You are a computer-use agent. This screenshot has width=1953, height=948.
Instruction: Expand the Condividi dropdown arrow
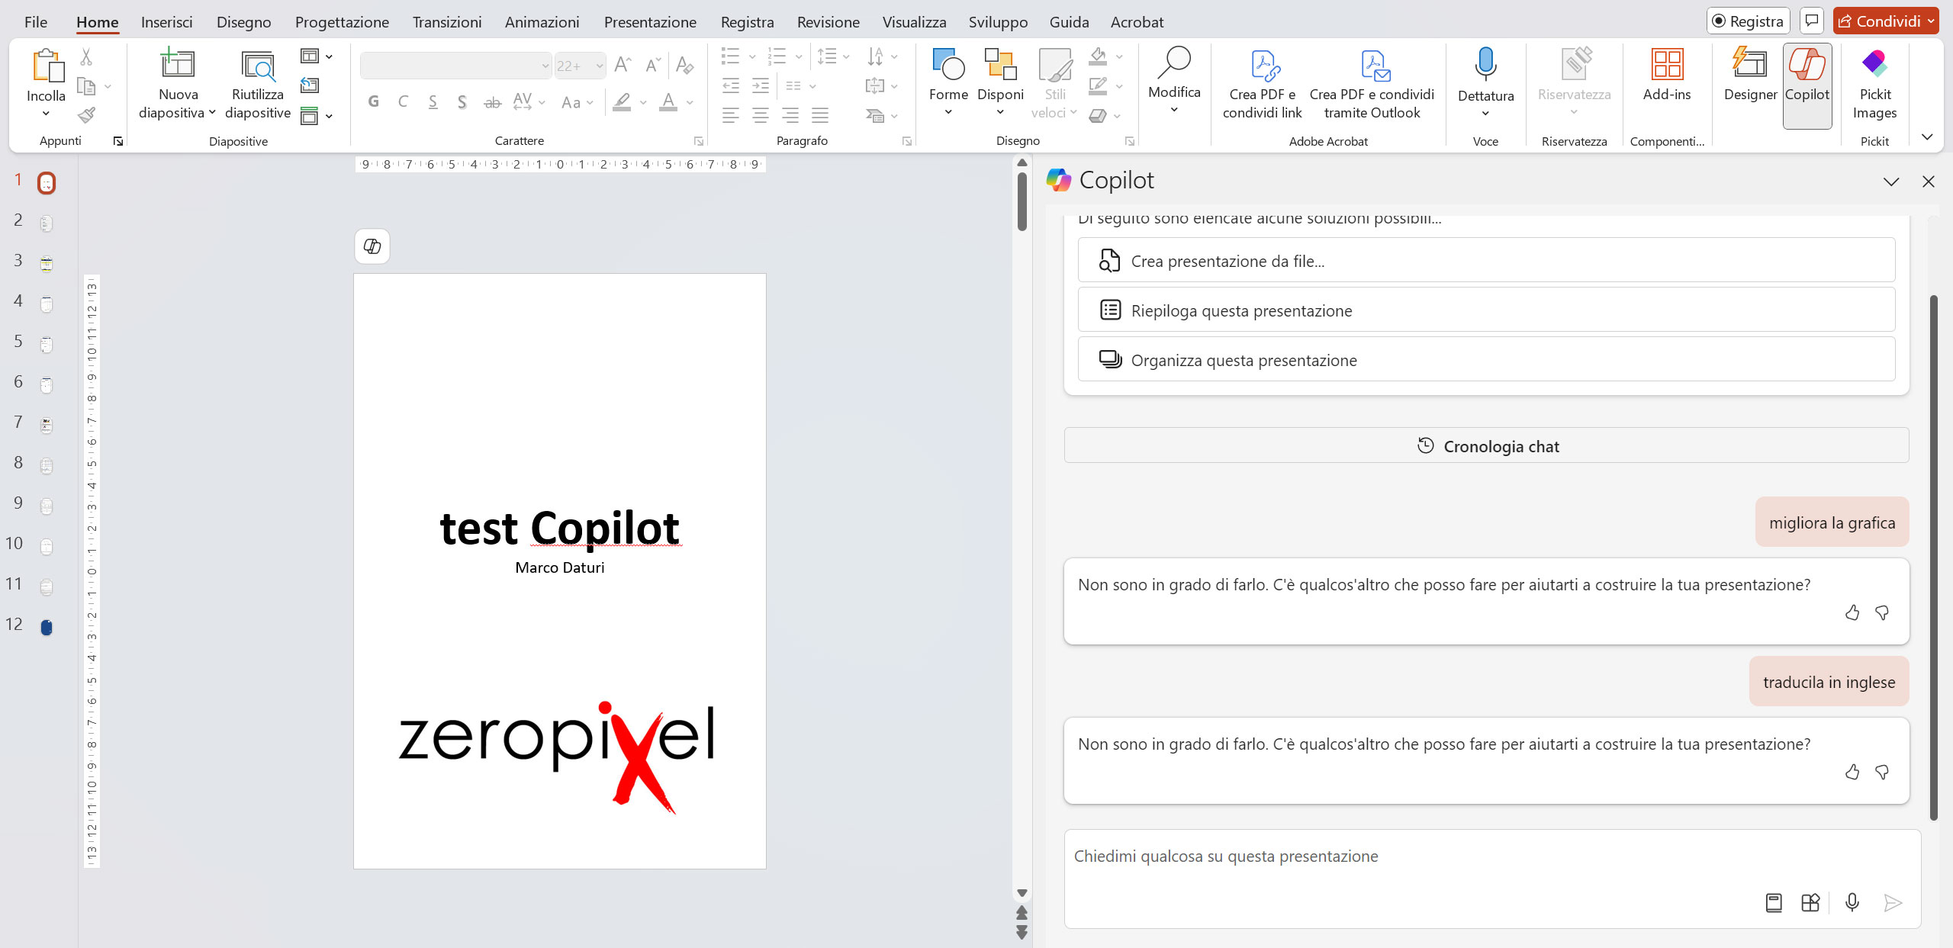(x=1930, y=21)
